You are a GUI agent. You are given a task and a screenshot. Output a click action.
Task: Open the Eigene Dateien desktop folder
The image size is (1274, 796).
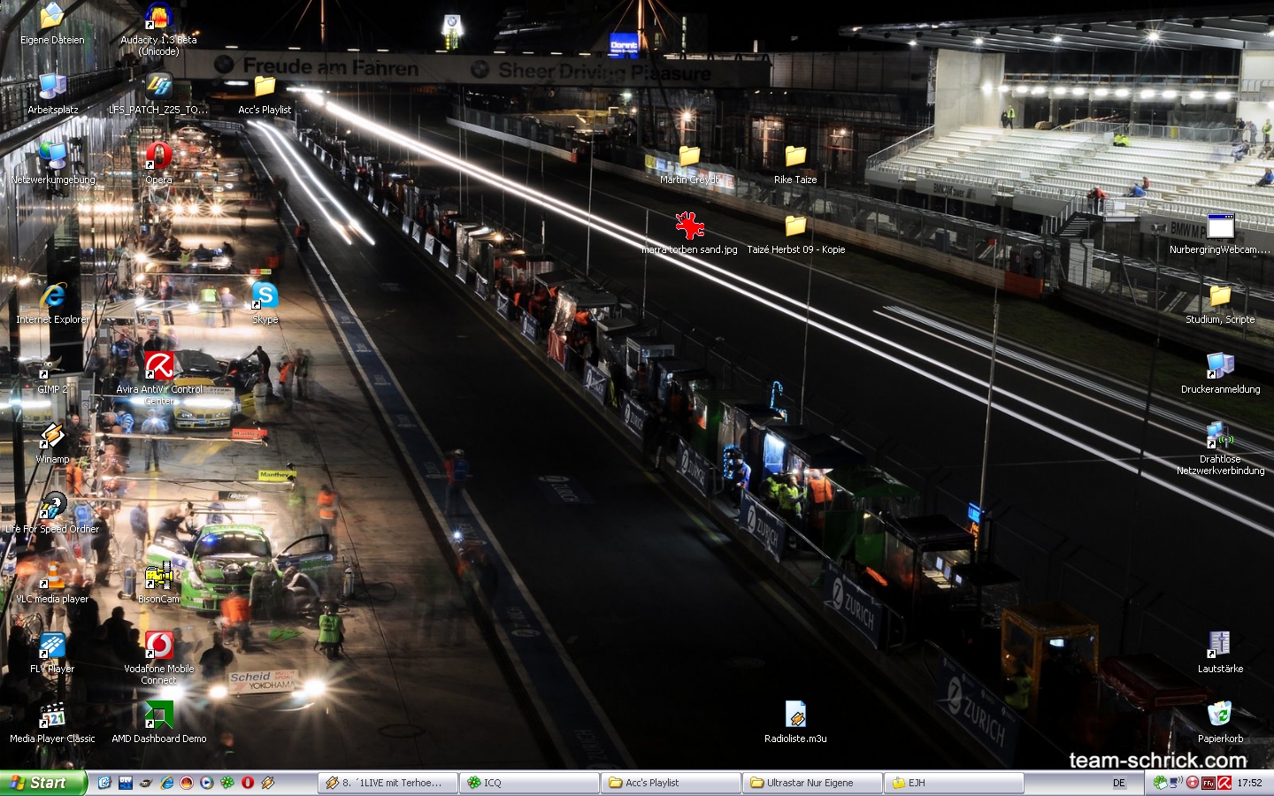click(52, 25)
